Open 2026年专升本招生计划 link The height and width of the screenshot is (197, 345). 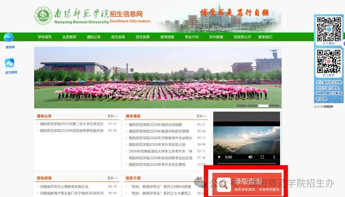point(157,144)
